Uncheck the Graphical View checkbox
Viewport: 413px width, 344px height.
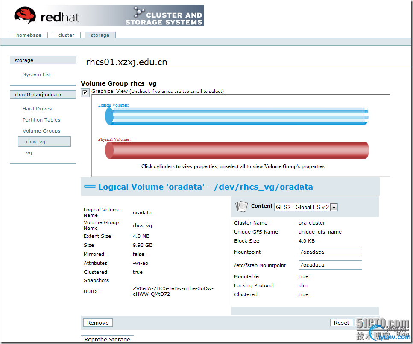pos(85,92)
